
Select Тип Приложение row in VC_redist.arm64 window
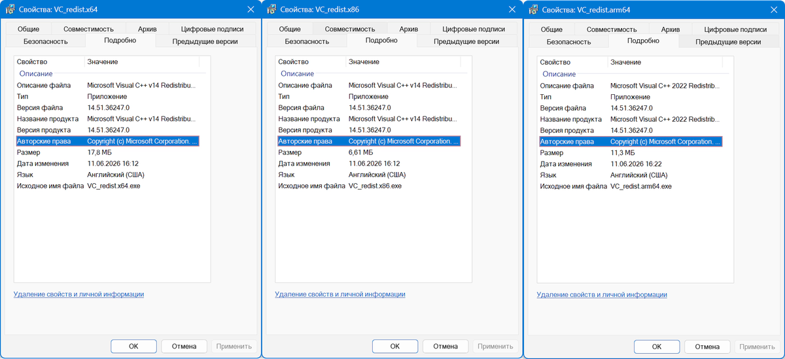click(630, 97)
